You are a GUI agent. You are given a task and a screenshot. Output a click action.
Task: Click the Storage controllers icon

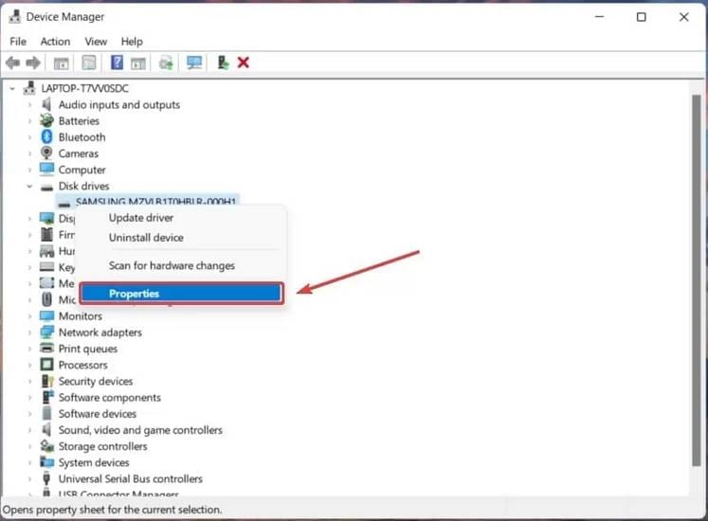pyautogui.click(x=47, y=446)
